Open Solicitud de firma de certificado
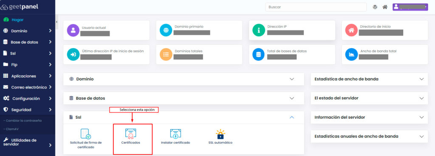This screenshot has height=156, width=435. [86, 139]
